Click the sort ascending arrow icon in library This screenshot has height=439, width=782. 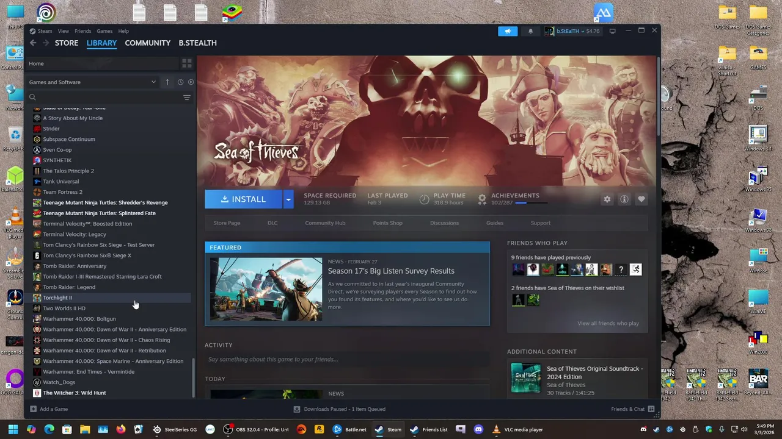coord(167,82)
